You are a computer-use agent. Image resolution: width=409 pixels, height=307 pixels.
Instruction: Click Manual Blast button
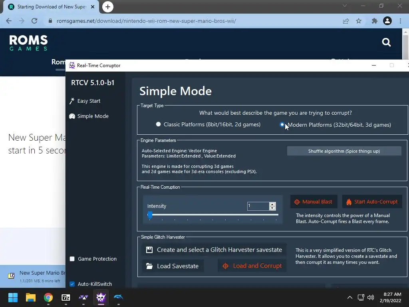tap(314, 202)
